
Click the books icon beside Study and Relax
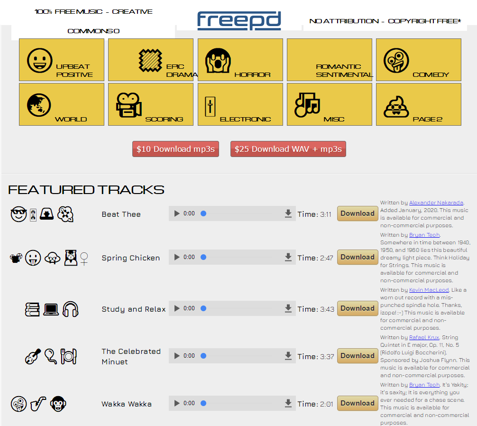click(32, 309)
